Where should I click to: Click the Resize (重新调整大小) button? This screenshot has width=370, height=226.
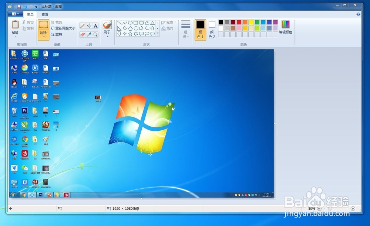pyautogui.click(x=63, y=28)
